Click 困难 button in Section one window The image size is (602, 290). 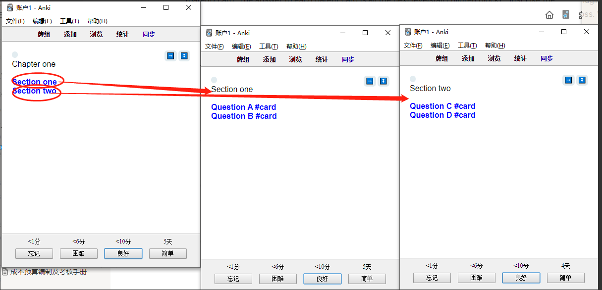278,279
